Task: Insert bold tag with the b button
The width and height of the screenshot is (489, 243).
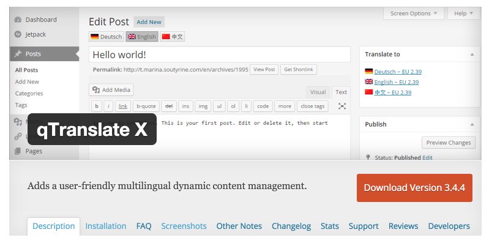Action: tap(97, 106)
